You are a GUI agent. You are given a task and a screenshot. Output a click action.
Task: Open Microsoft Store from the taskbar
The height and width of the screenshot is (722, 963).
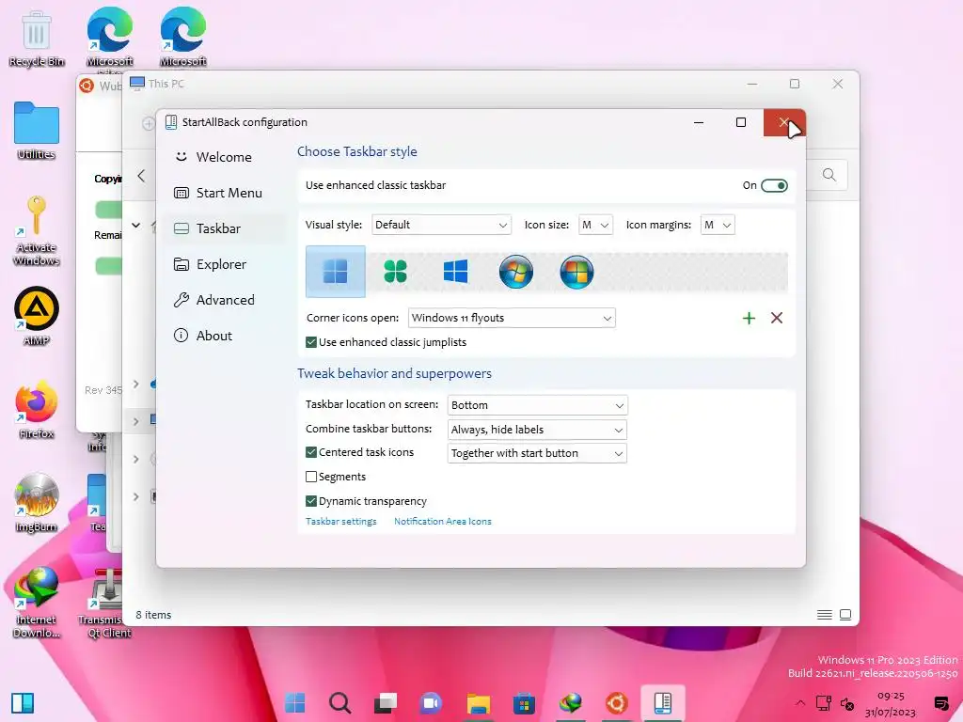(524, 702)
